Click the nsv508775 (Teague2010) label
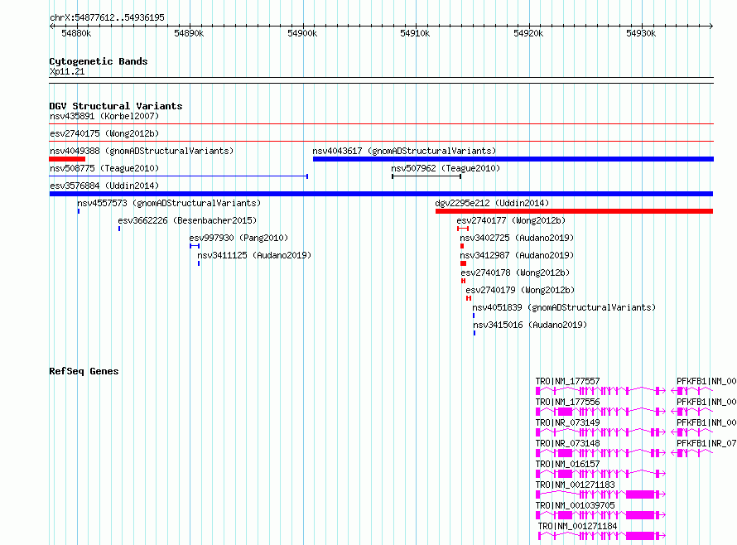This screenshot has width=737, height=545. [104, 168]
